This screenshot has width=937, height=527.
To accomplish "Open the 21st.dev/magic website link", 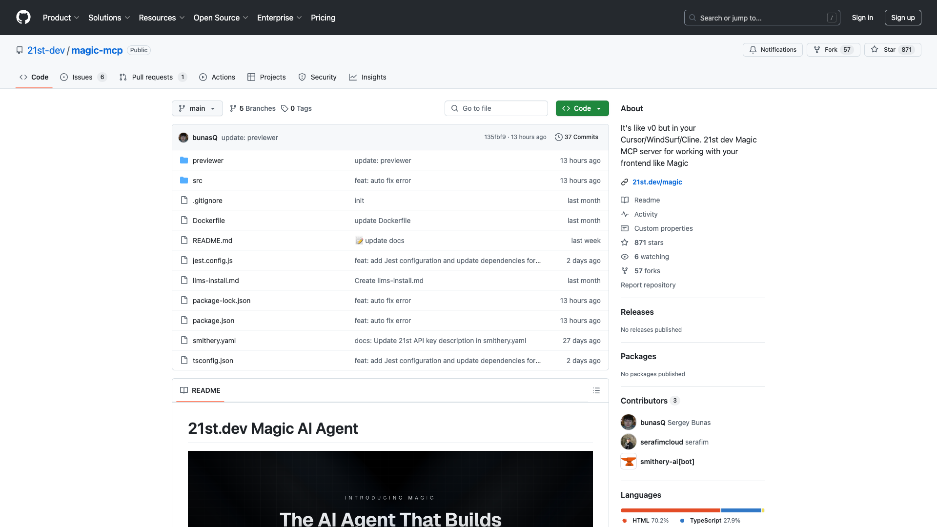I will 657,182.
